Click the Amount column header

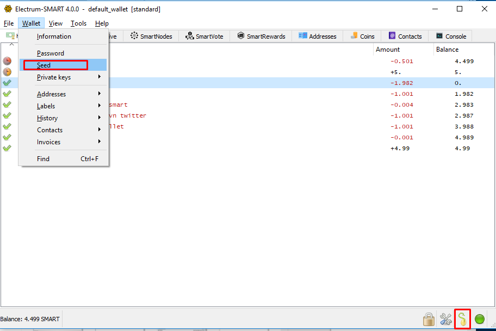click(x=404, y=50)
